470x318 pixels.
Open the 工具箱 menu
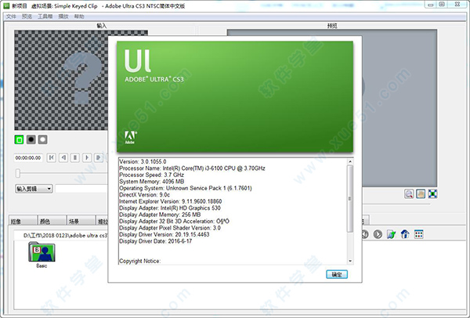pyautogui.click(x=45, y=16)
